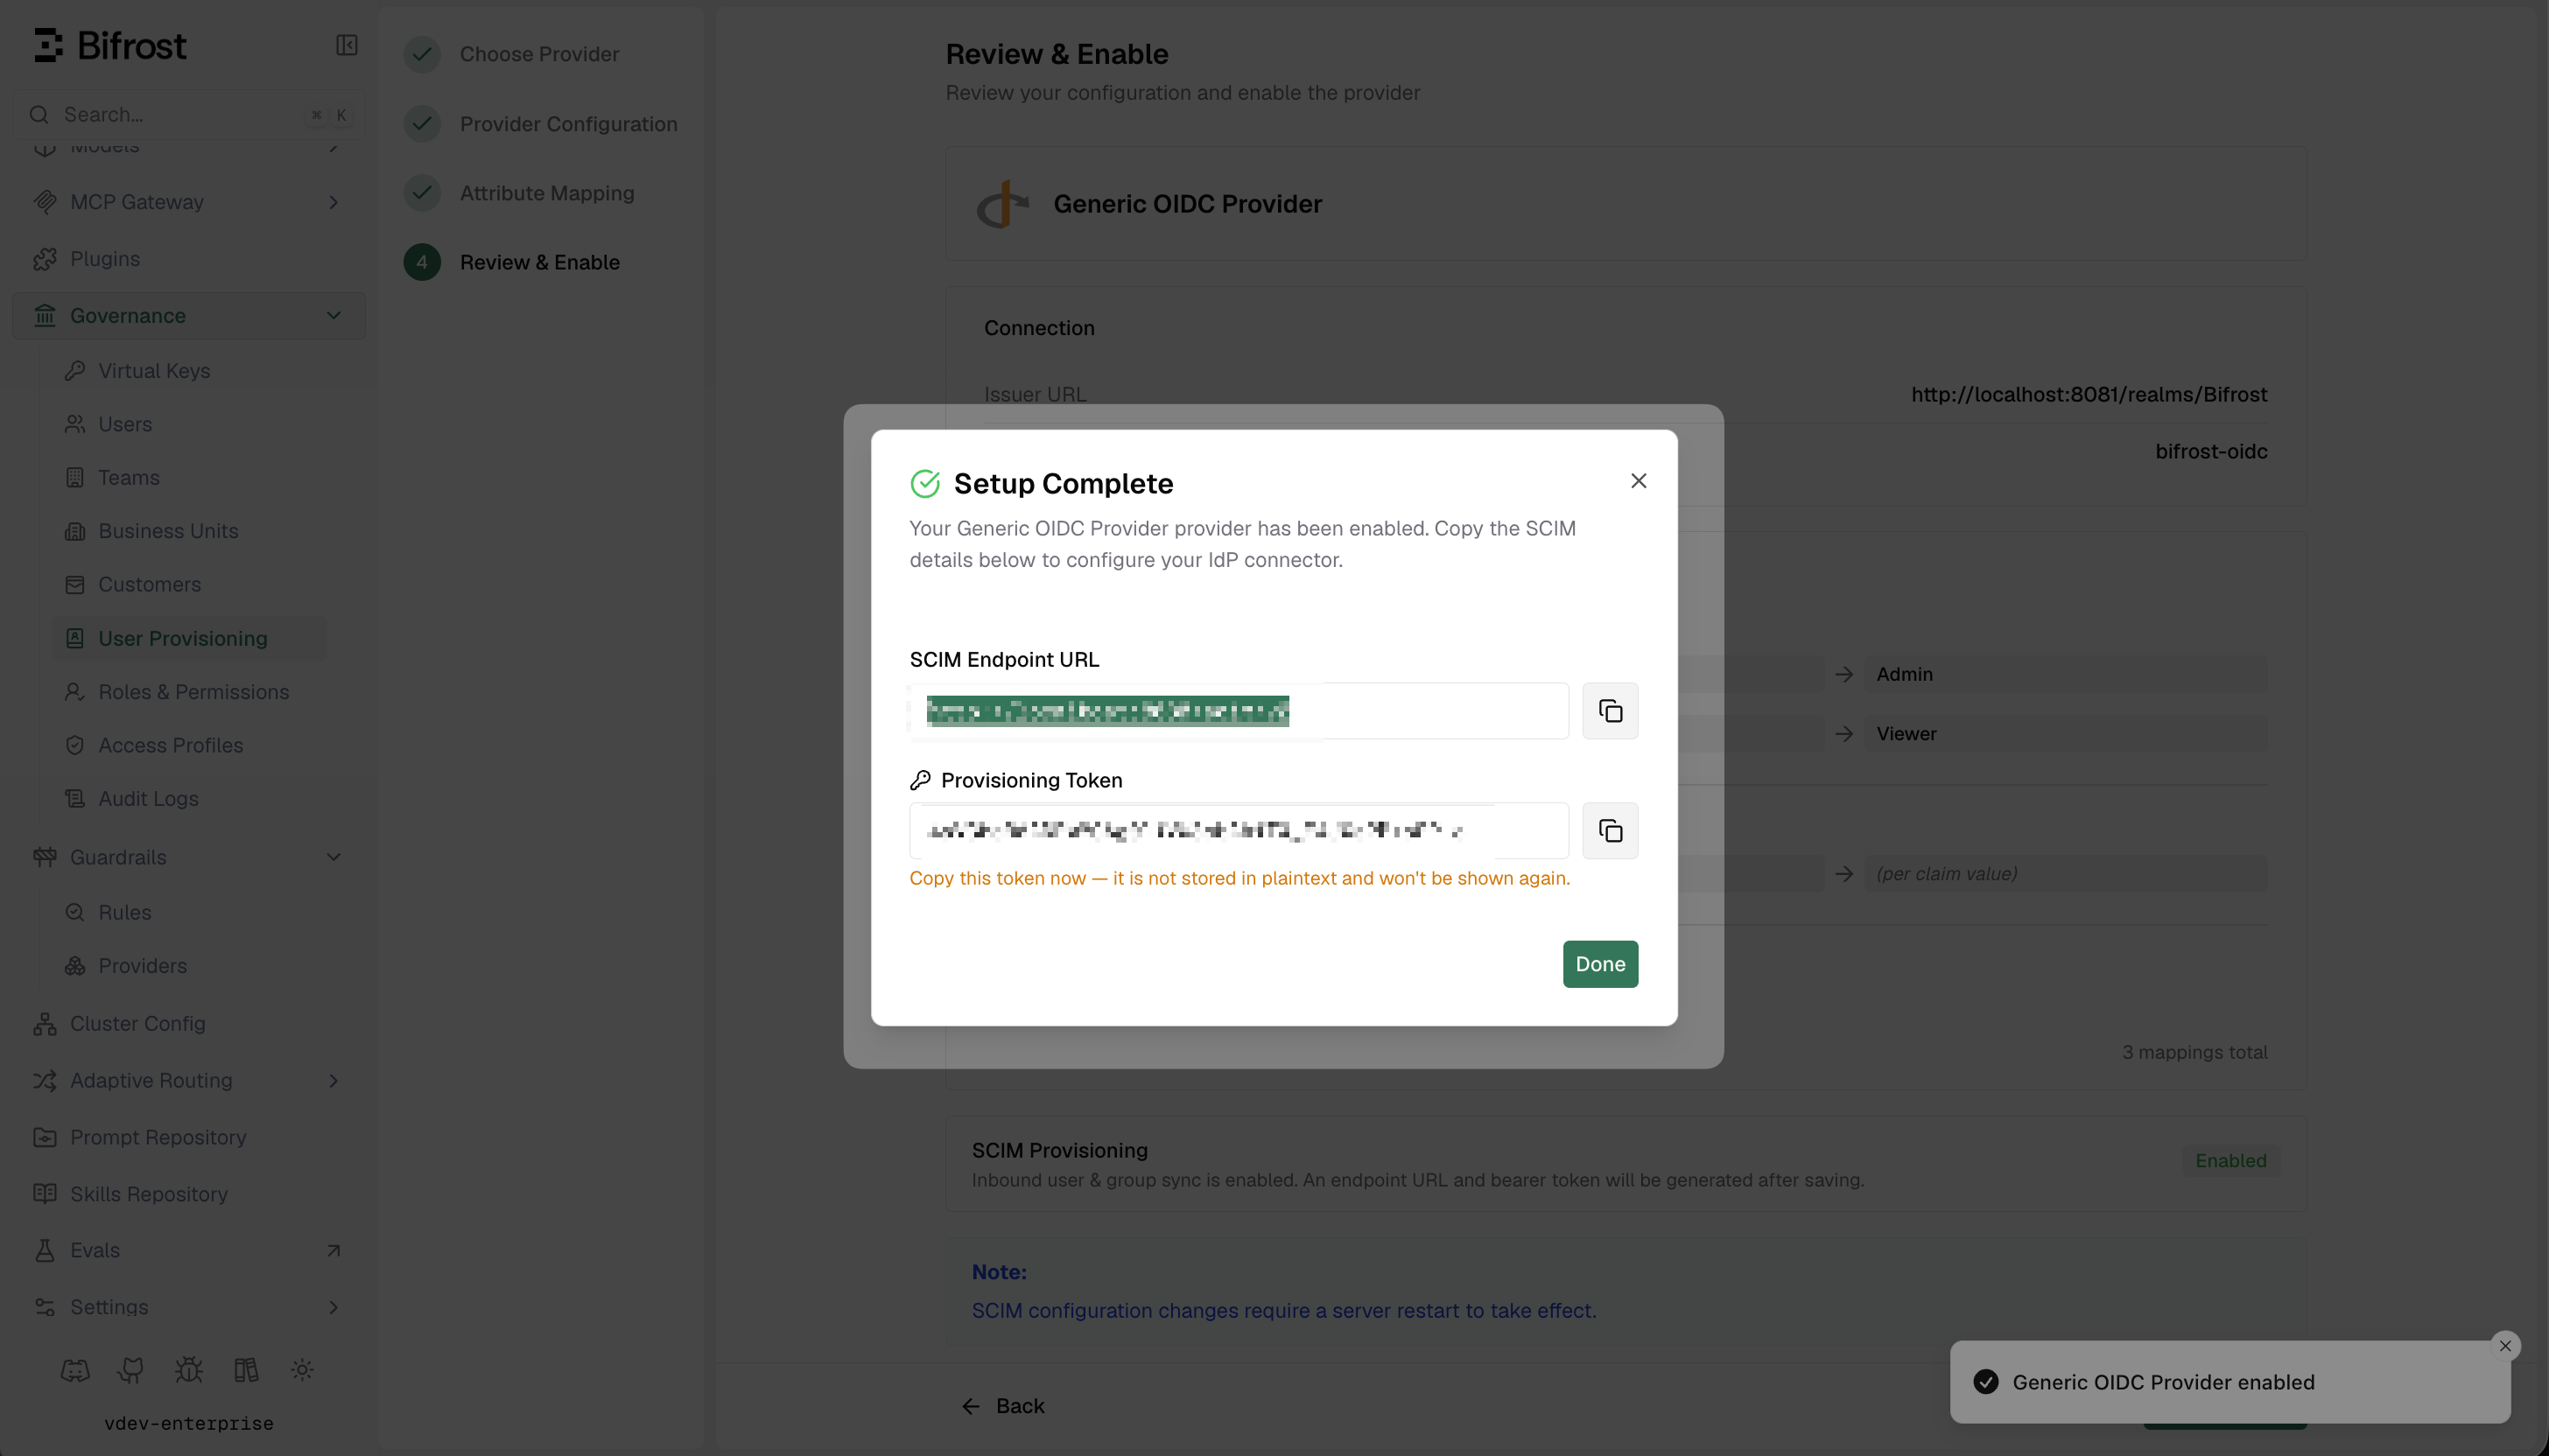Open Cluster Config

188,1024
